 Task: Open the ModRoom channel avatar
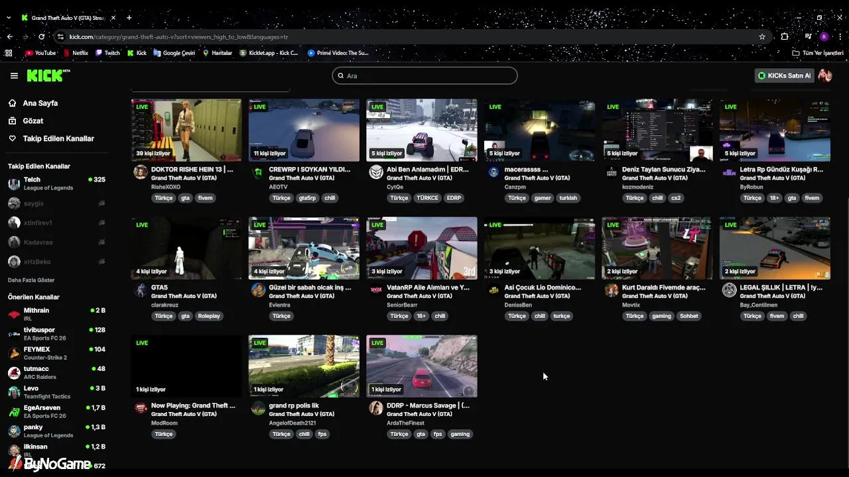tap(141, 408)
